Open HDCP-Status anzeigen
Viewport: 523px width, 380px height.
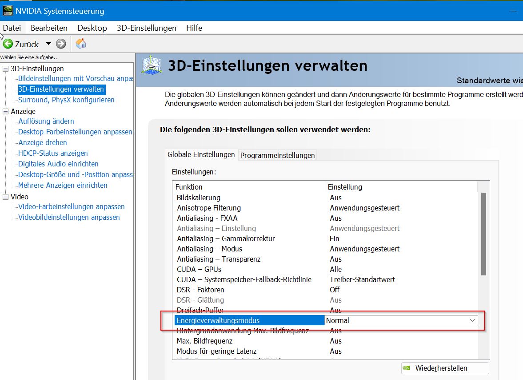pos(53,153)
